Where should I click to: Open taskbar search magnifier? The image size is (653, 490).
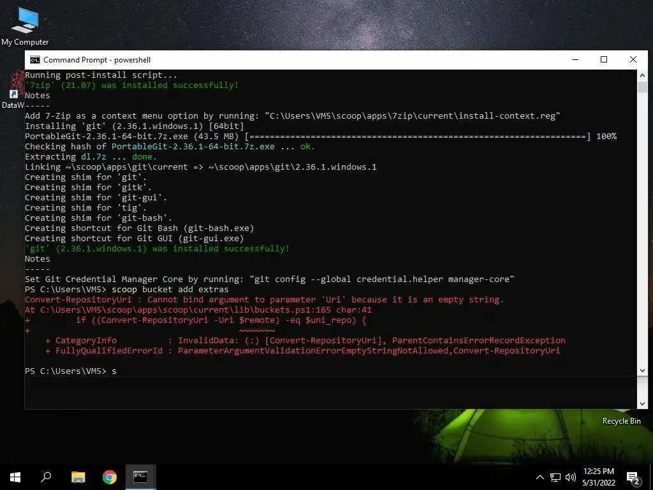pos(46,477)
